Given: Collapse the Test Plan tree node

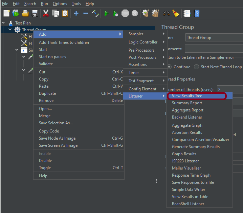Looking at the screenshot, I should tap(3, 23).
